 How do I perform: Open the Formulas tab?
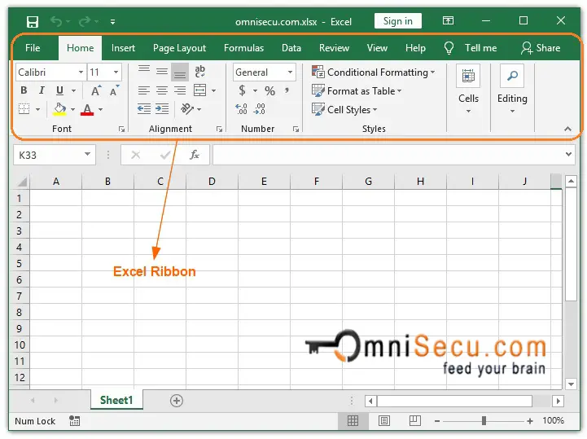[243, 48]
